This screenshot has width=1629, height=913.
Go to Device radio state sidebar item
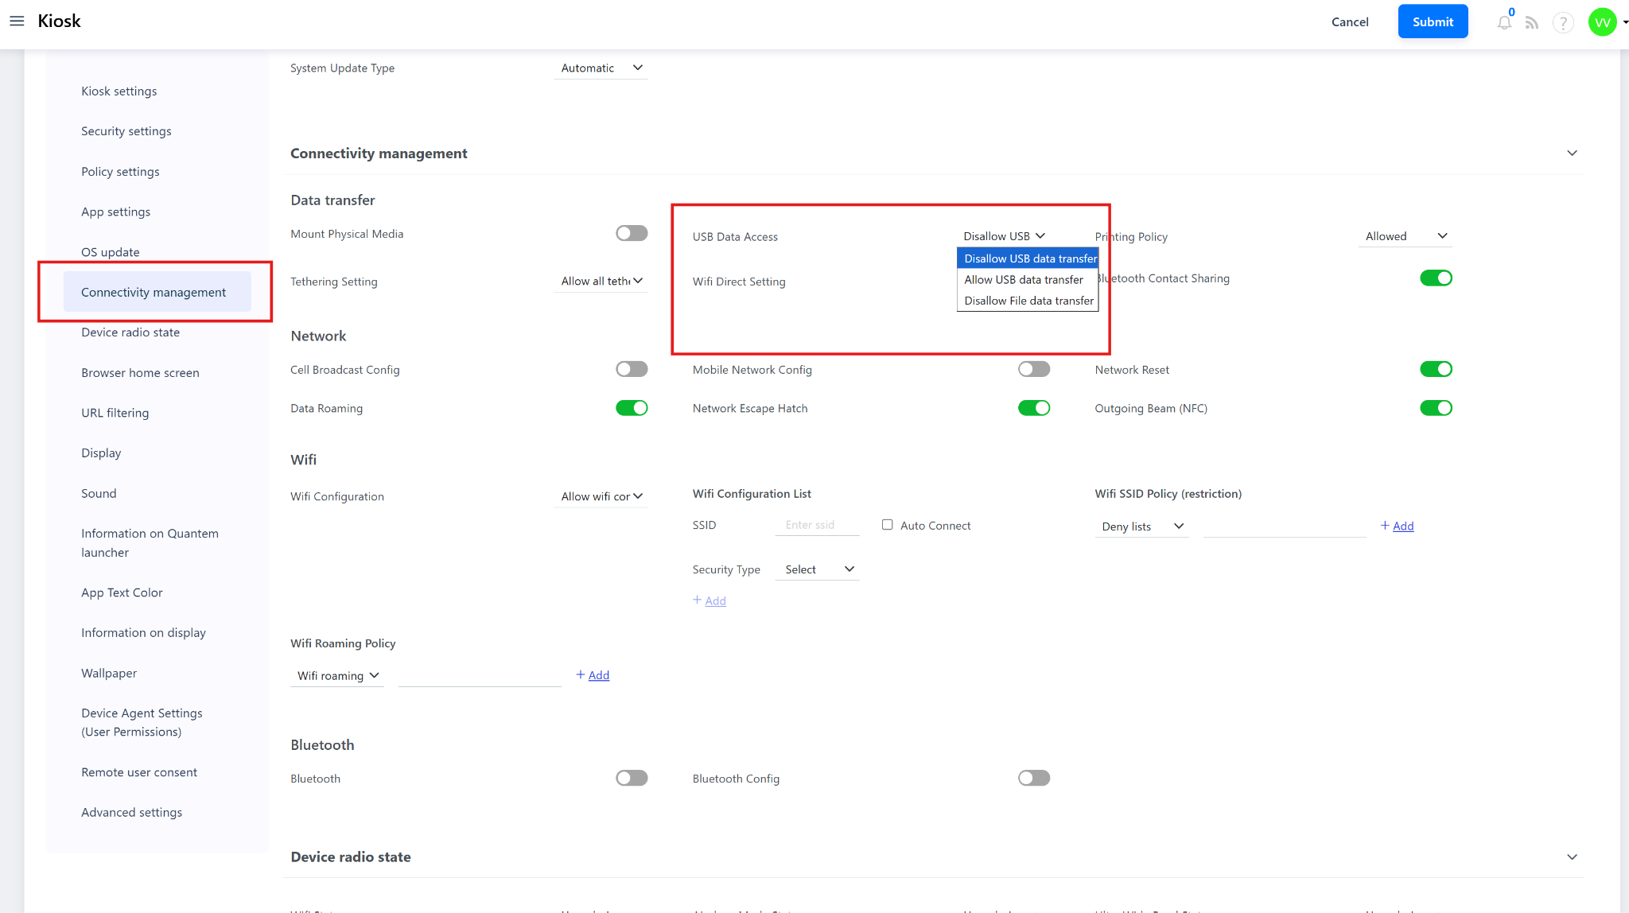click(130, 332)
